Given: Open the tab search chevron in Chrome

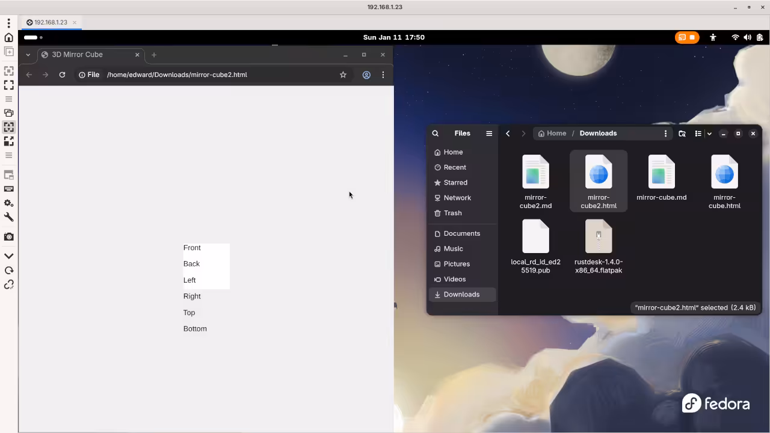Looking at the screenshot, I should 28,55.
